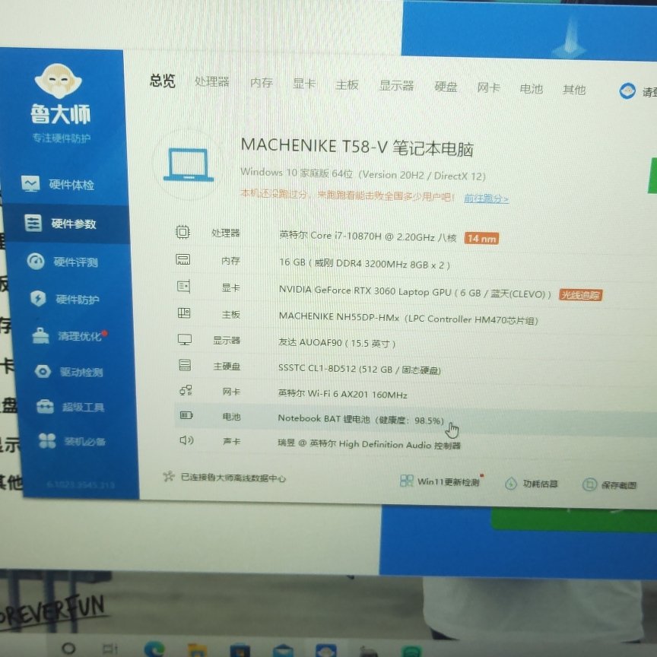Open 超级工具 toolbox icon
The height and width of the screenshot is (657, 657).
point(45,406)
